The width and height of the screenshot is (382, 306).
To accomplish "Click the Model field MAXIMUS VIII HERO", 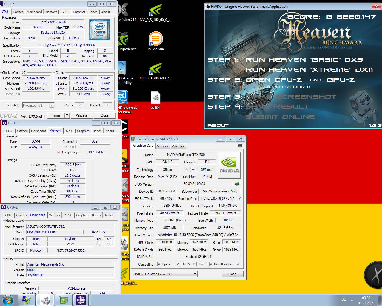I will coord(54,232).
